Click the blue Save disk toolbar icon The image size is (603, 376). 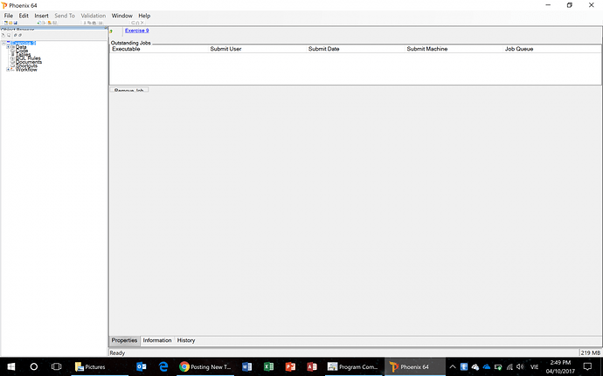tap(16, 23)
